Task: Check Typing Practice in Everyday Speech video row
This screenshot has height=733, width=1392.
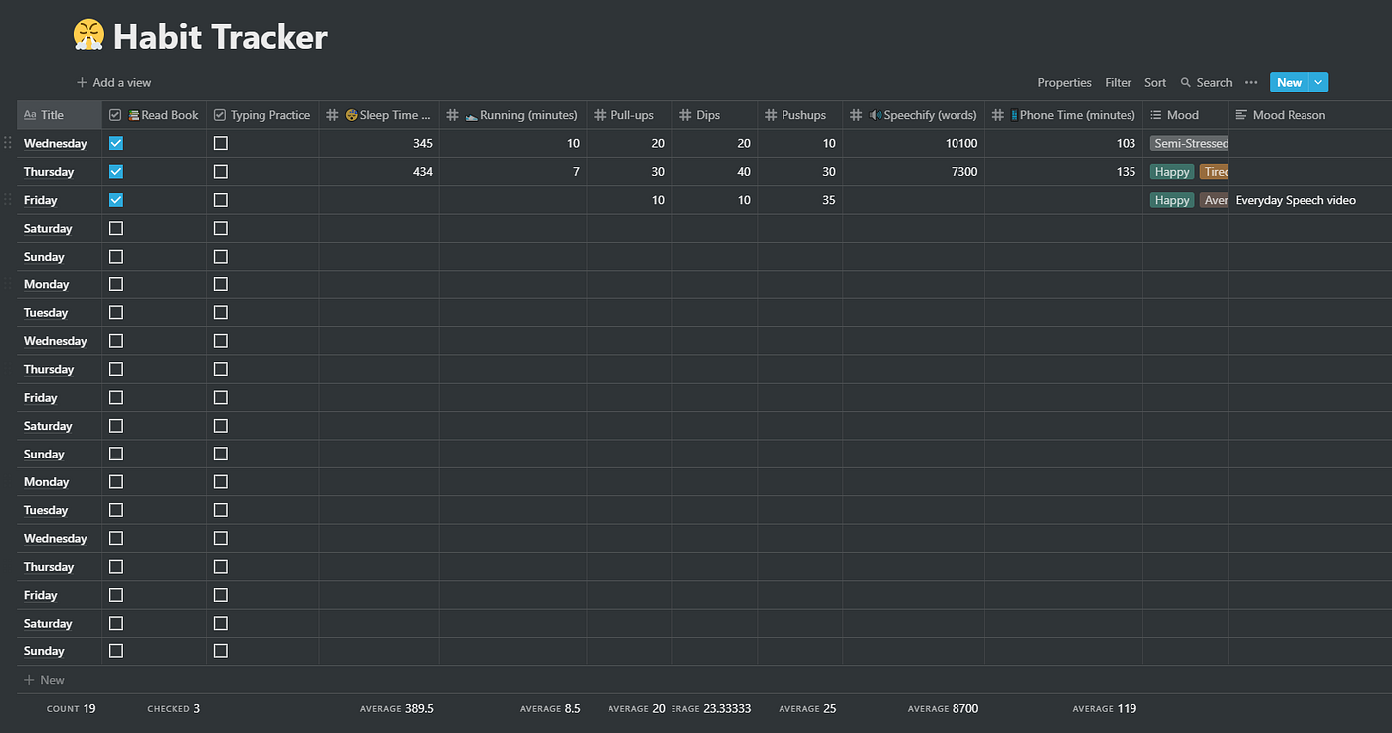Action: click(221, 200)
